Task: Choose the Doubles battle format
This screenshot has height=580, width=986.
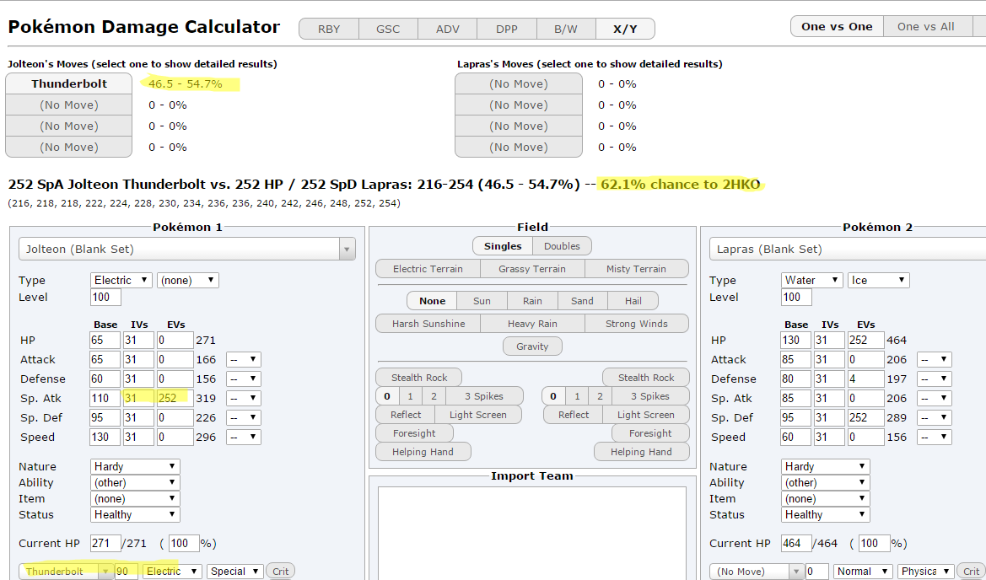Action: 563,246
